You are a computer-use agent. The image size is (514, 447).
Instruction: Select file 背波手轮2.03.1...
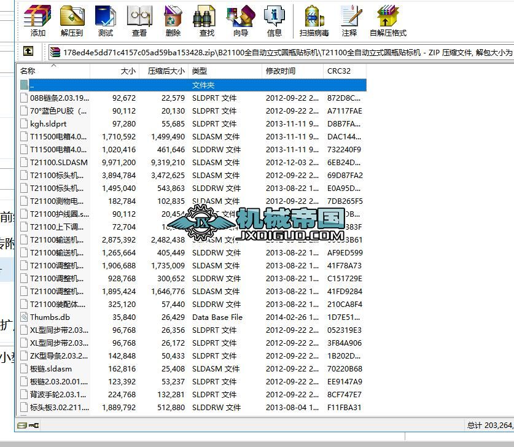coord(193,395)
